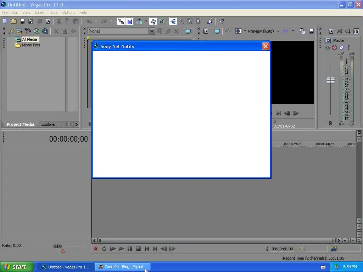
Task: Open the Auto Ripple mode dropdown arrow
Action: pyautogui.click(x=146, y=21)
